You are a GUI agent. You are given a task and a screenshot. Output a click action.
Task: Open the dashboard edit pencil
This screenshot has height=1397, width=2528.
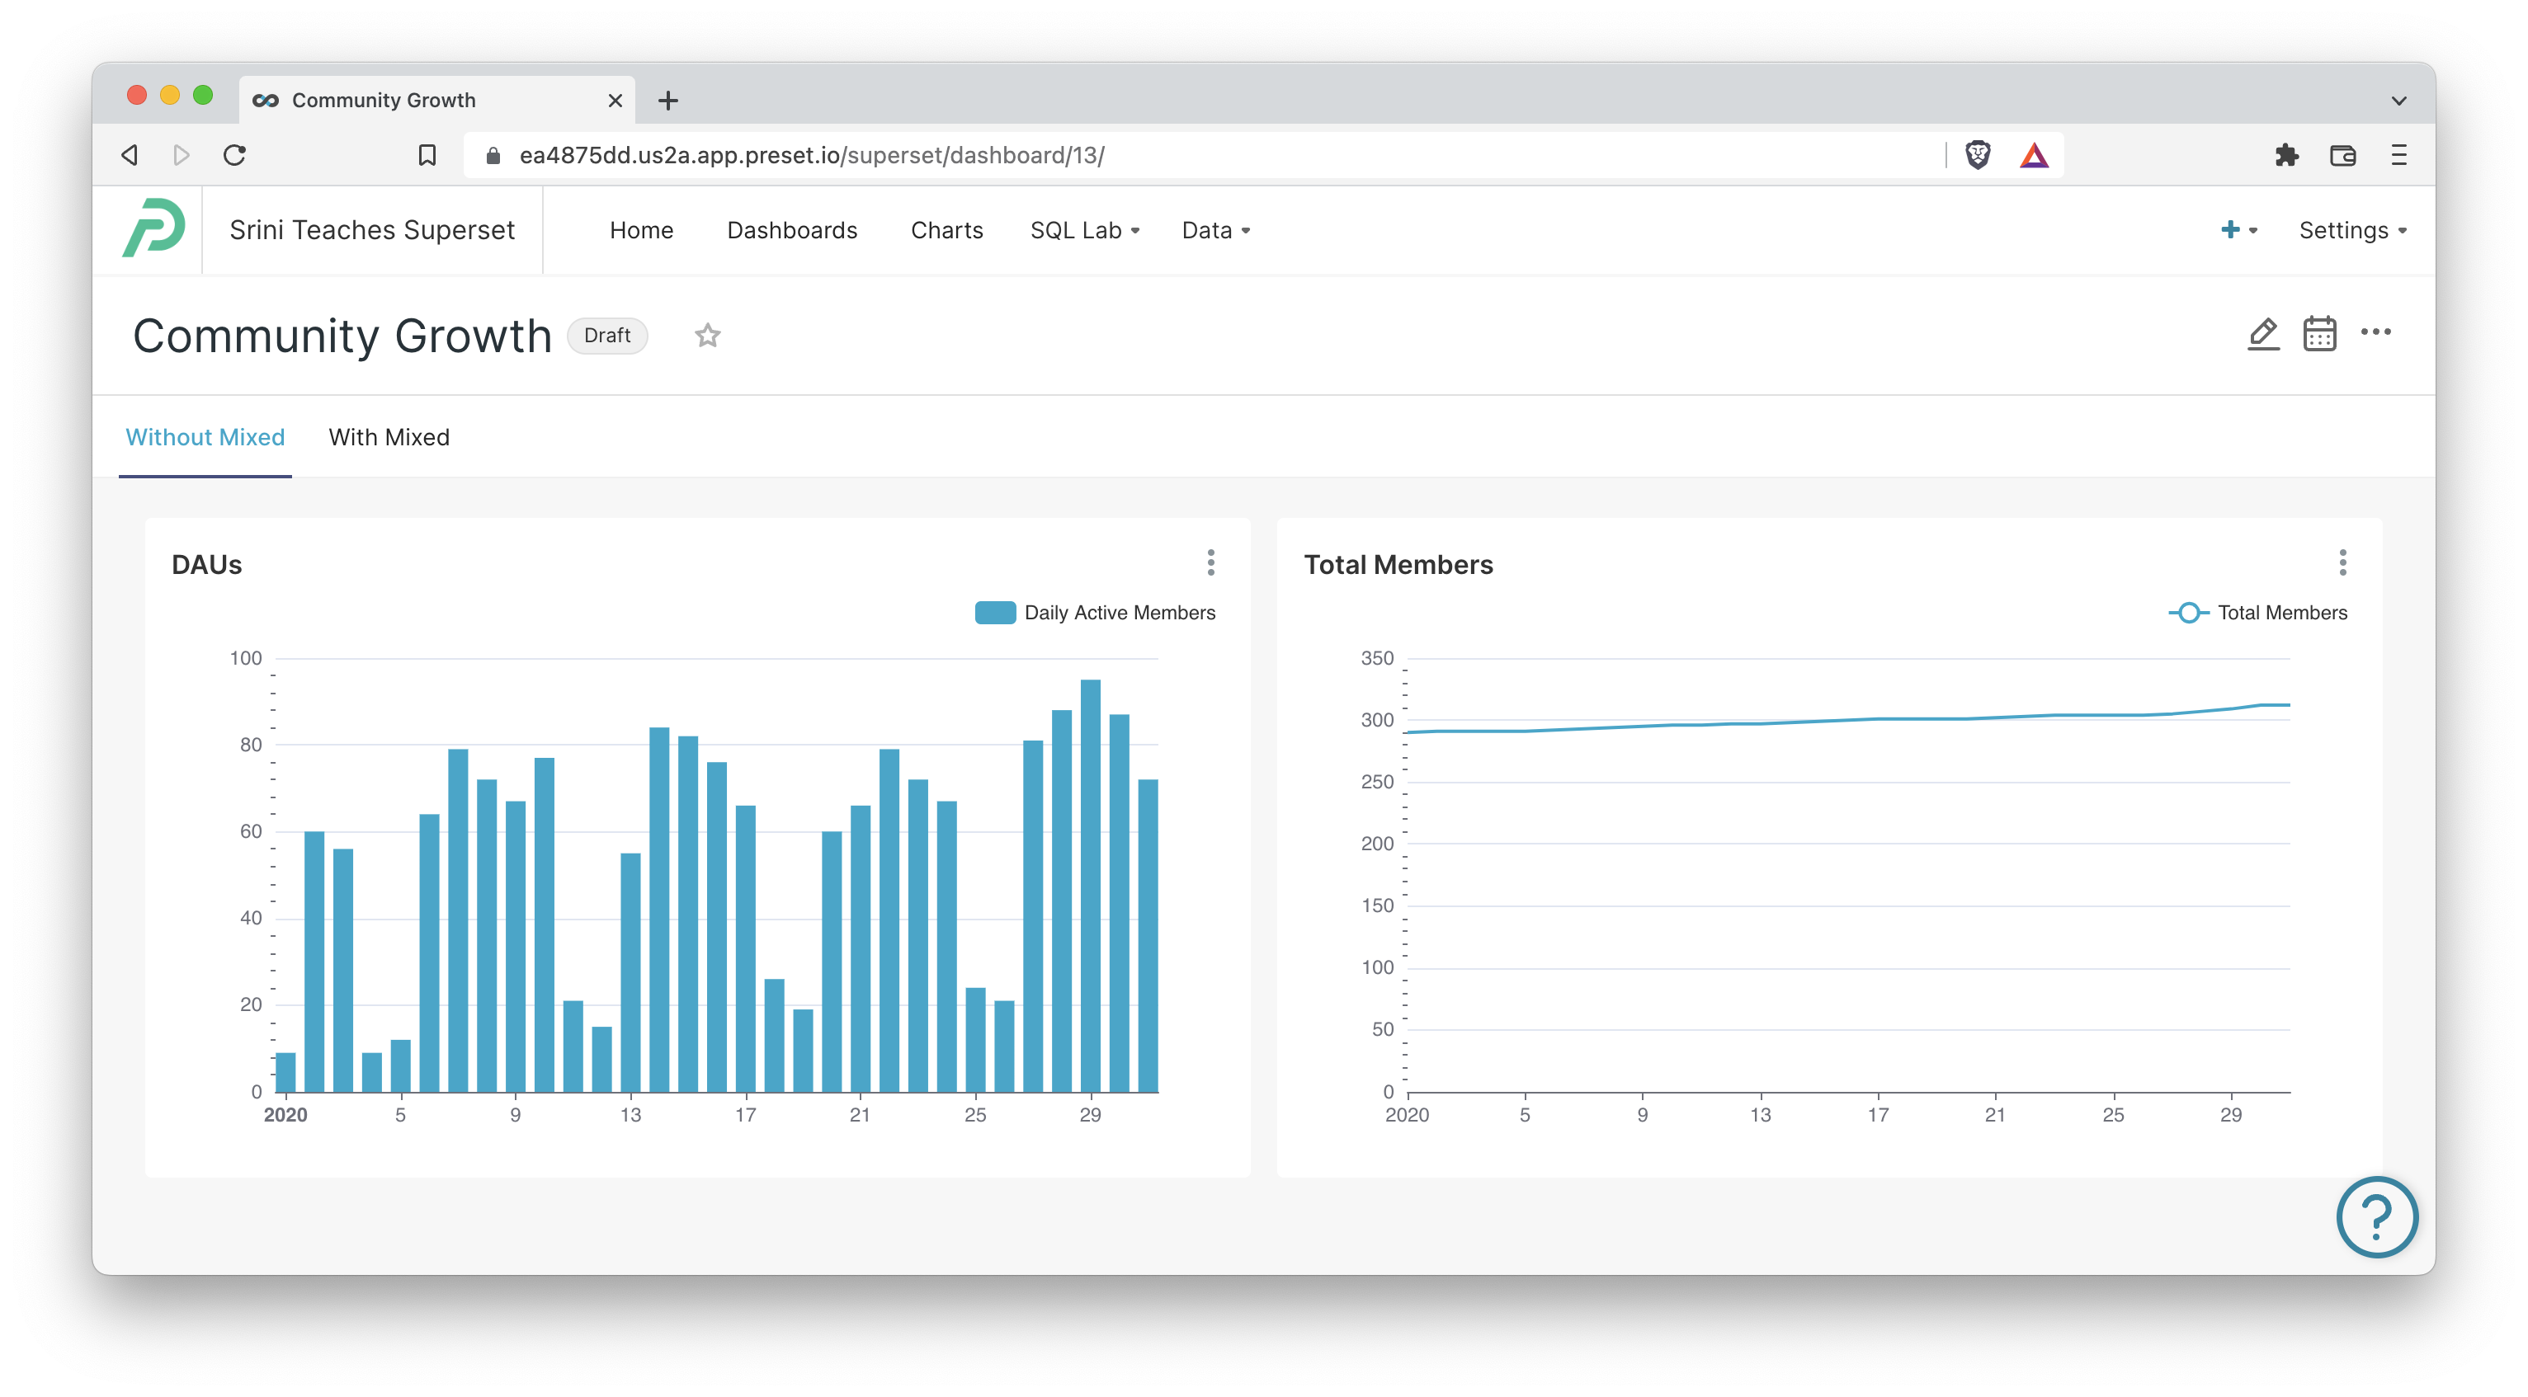click(x=2263, y=333)
